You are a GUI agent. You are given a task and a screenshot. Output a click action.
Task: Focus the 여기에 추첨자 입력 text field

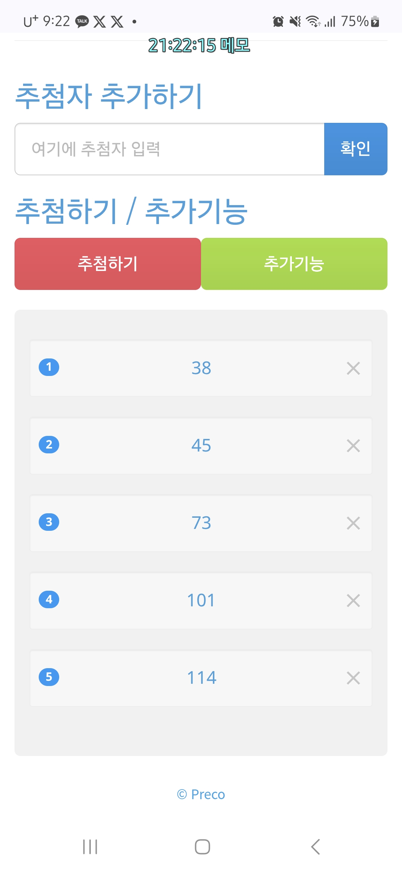pyautogui.click(x=169, y=149)
